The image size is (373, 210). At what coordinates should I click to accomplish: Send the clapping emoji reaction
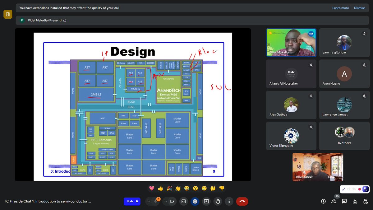coord(178,188)
